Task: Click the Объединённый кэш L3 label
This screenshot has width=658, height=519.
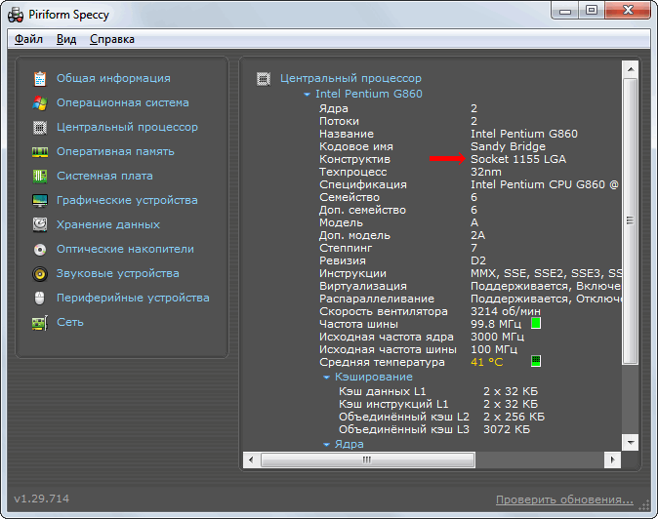Action: click(x=404, y=429)
